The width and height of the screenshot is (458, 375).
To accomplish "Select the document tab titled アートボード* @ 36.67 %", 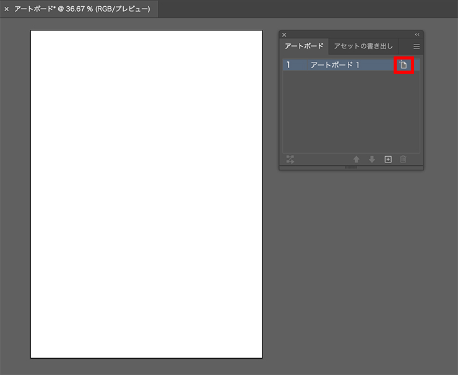I will (82, 9).
